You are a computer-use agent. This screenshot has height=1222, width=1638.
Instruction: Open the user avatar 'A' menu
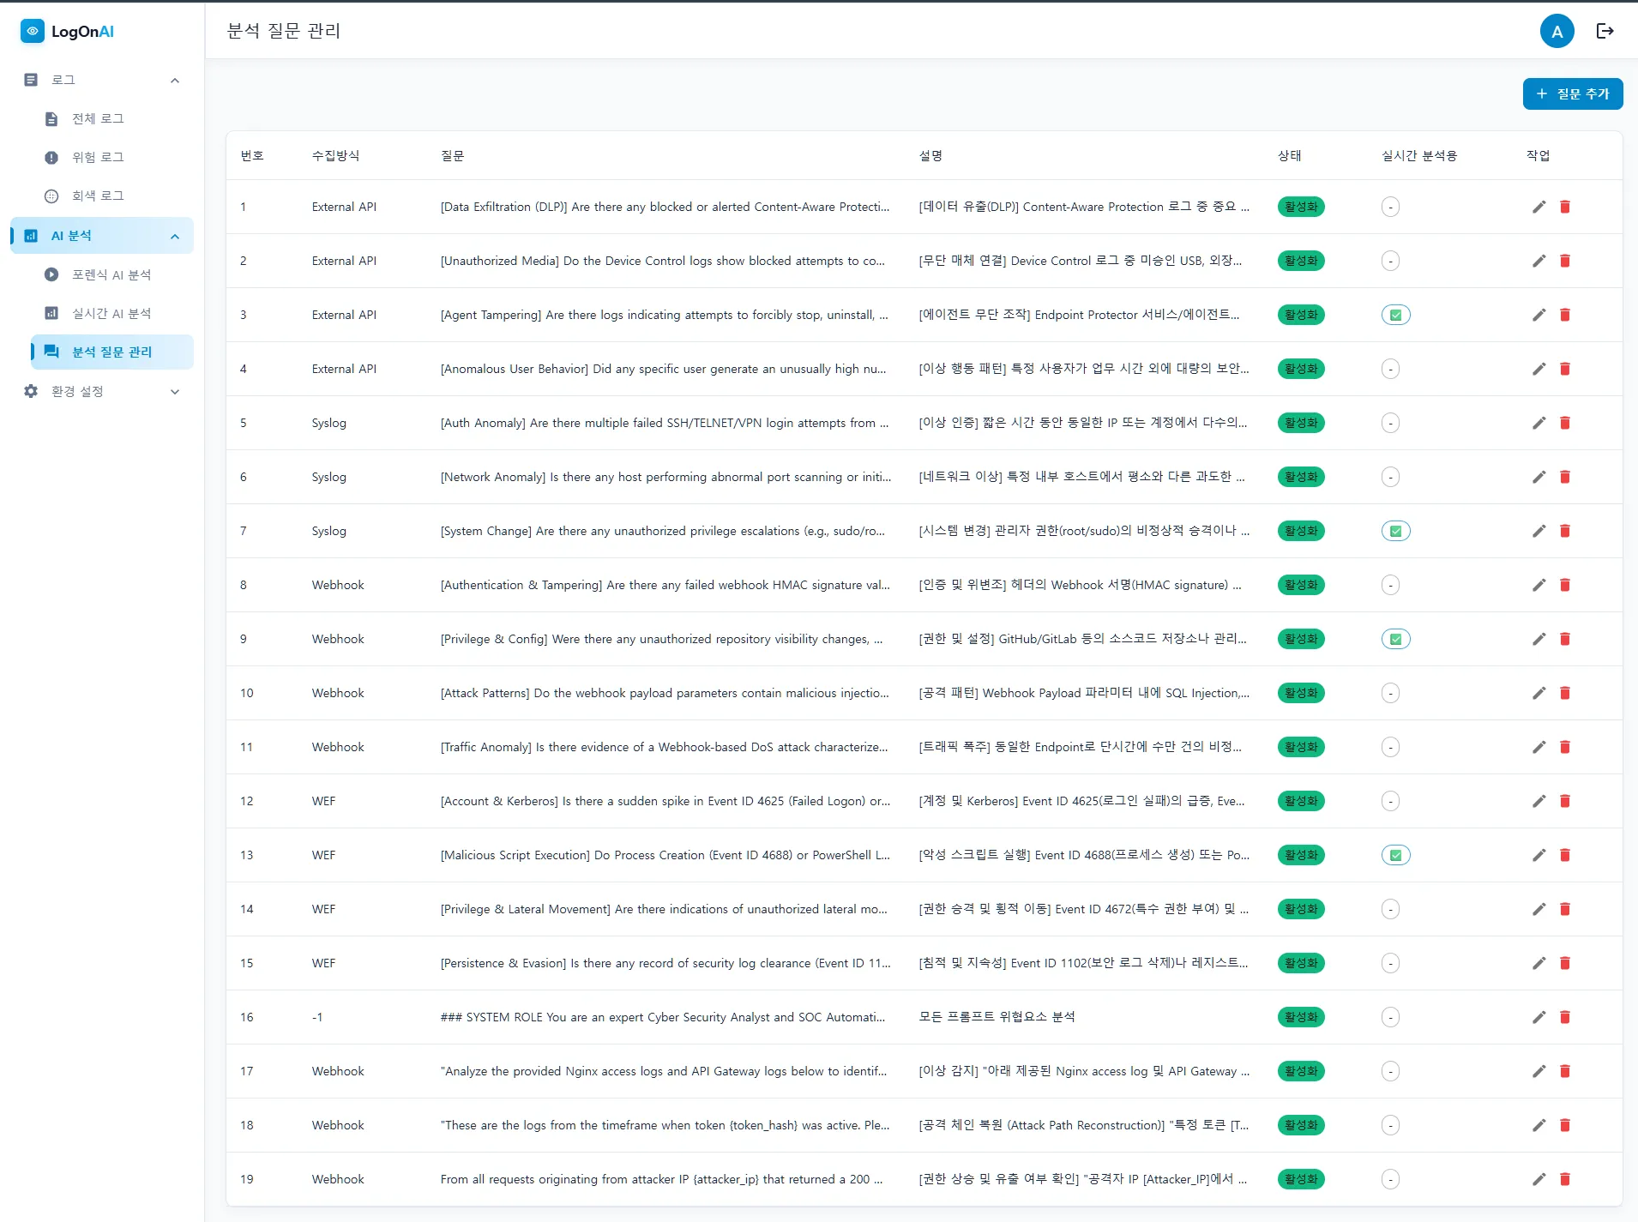(x=1557, y=32)
